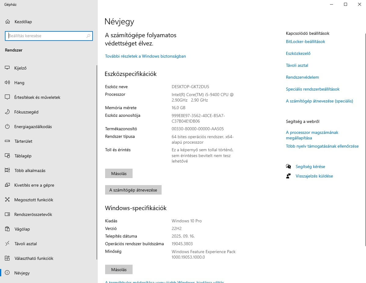Click the Kijelző display icon

click(x=8, y=68)
